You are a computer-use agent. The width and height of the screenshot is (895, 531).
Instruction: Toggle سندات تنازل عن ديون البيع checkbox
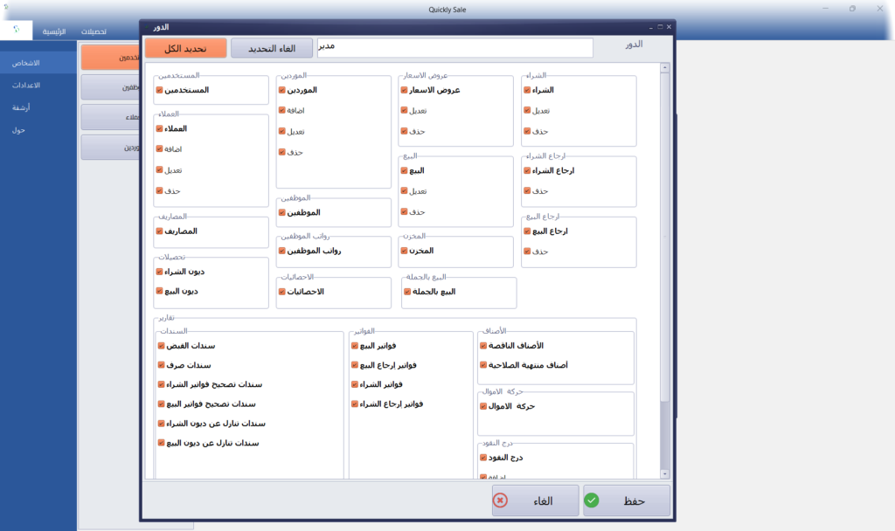pos(161,443)
